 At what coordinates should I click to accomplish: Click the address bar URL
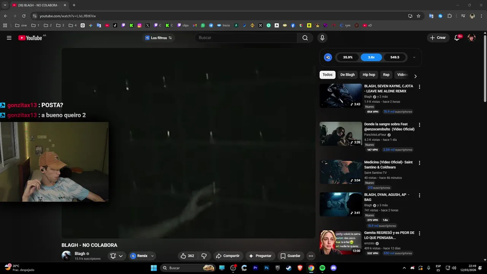(68, 16)
